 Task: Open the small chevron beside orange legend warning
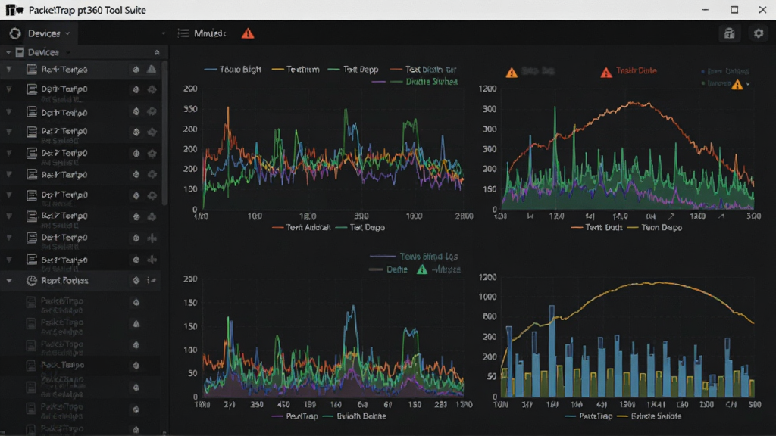point(748,84)
